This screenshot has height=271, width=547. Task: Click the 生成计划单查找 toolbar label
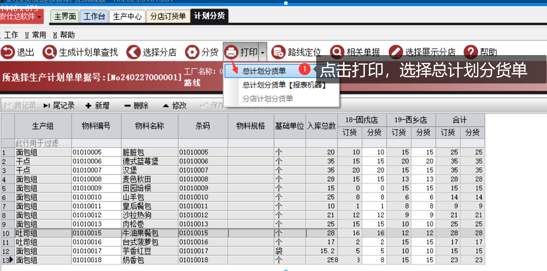[x=89, y=52]
